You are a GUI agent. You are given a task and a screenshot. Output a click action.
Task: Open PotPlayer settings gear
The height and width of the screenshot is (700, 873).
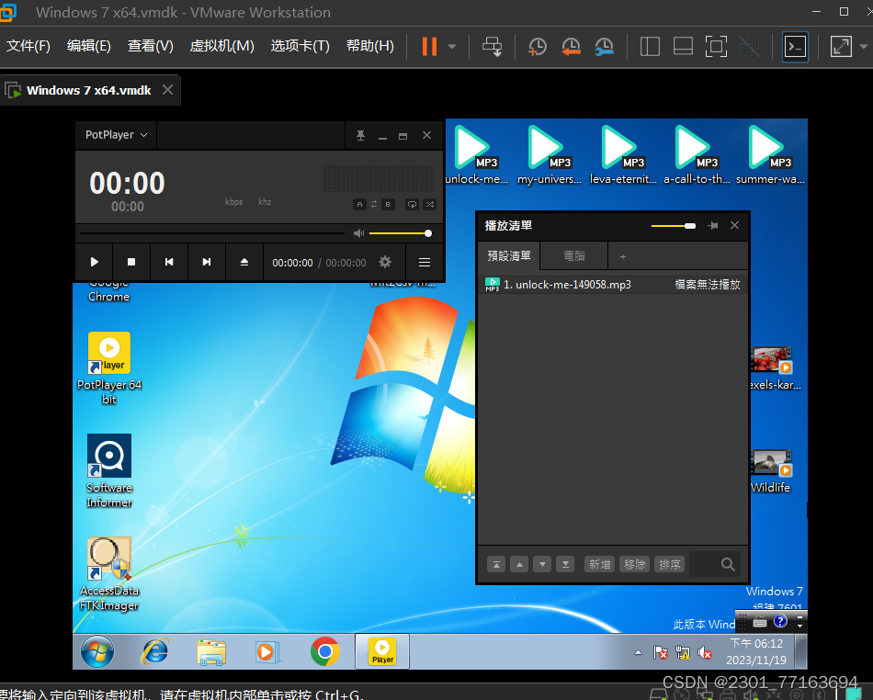tap(385, 262)
